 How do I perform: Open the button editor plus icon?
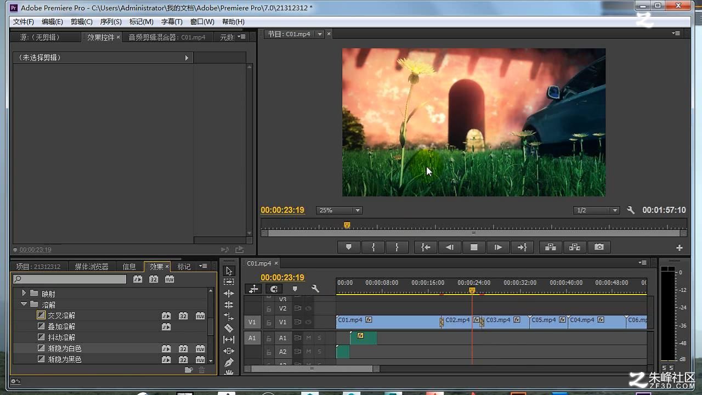pos(679,248)
